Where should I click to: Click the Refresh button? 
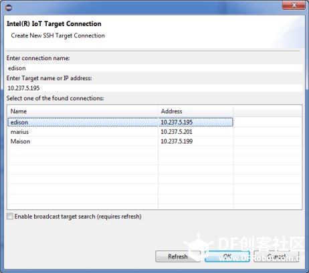[x=178, y=256]
